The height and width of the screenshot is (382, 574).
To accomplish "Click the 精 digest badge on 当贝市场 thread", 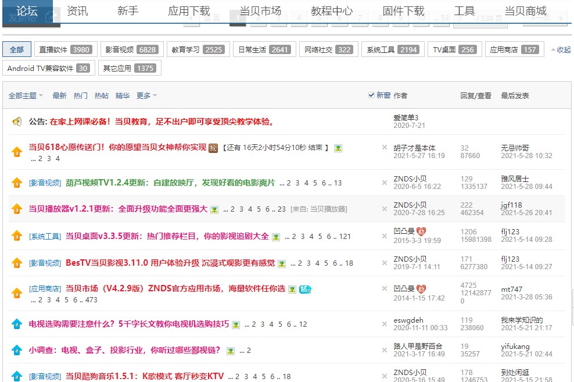I will tap(306, 290).
